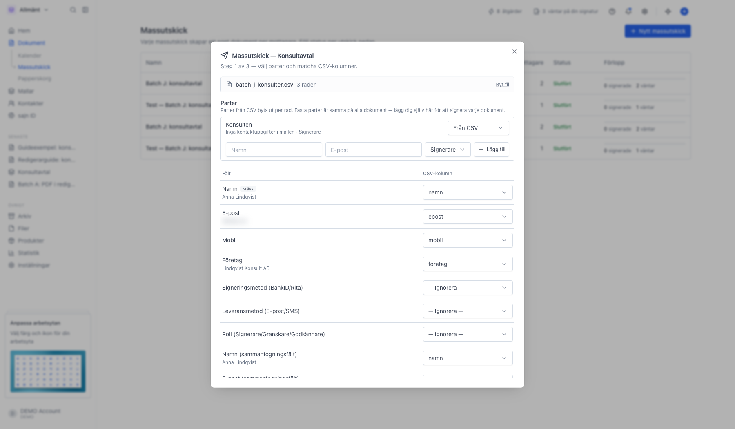Click the E-post input field for fixed party
Screen dimensions: 735x429
[x=374, y=150]
